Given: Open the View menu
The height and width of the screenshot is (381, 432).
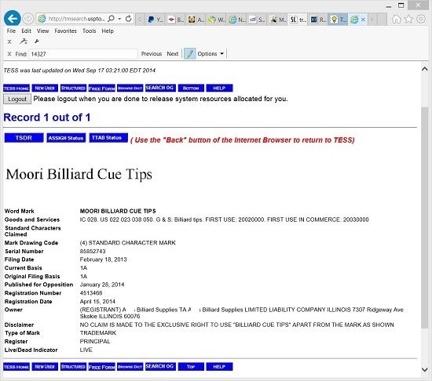Looking at the screenshot, I should 42,31.
